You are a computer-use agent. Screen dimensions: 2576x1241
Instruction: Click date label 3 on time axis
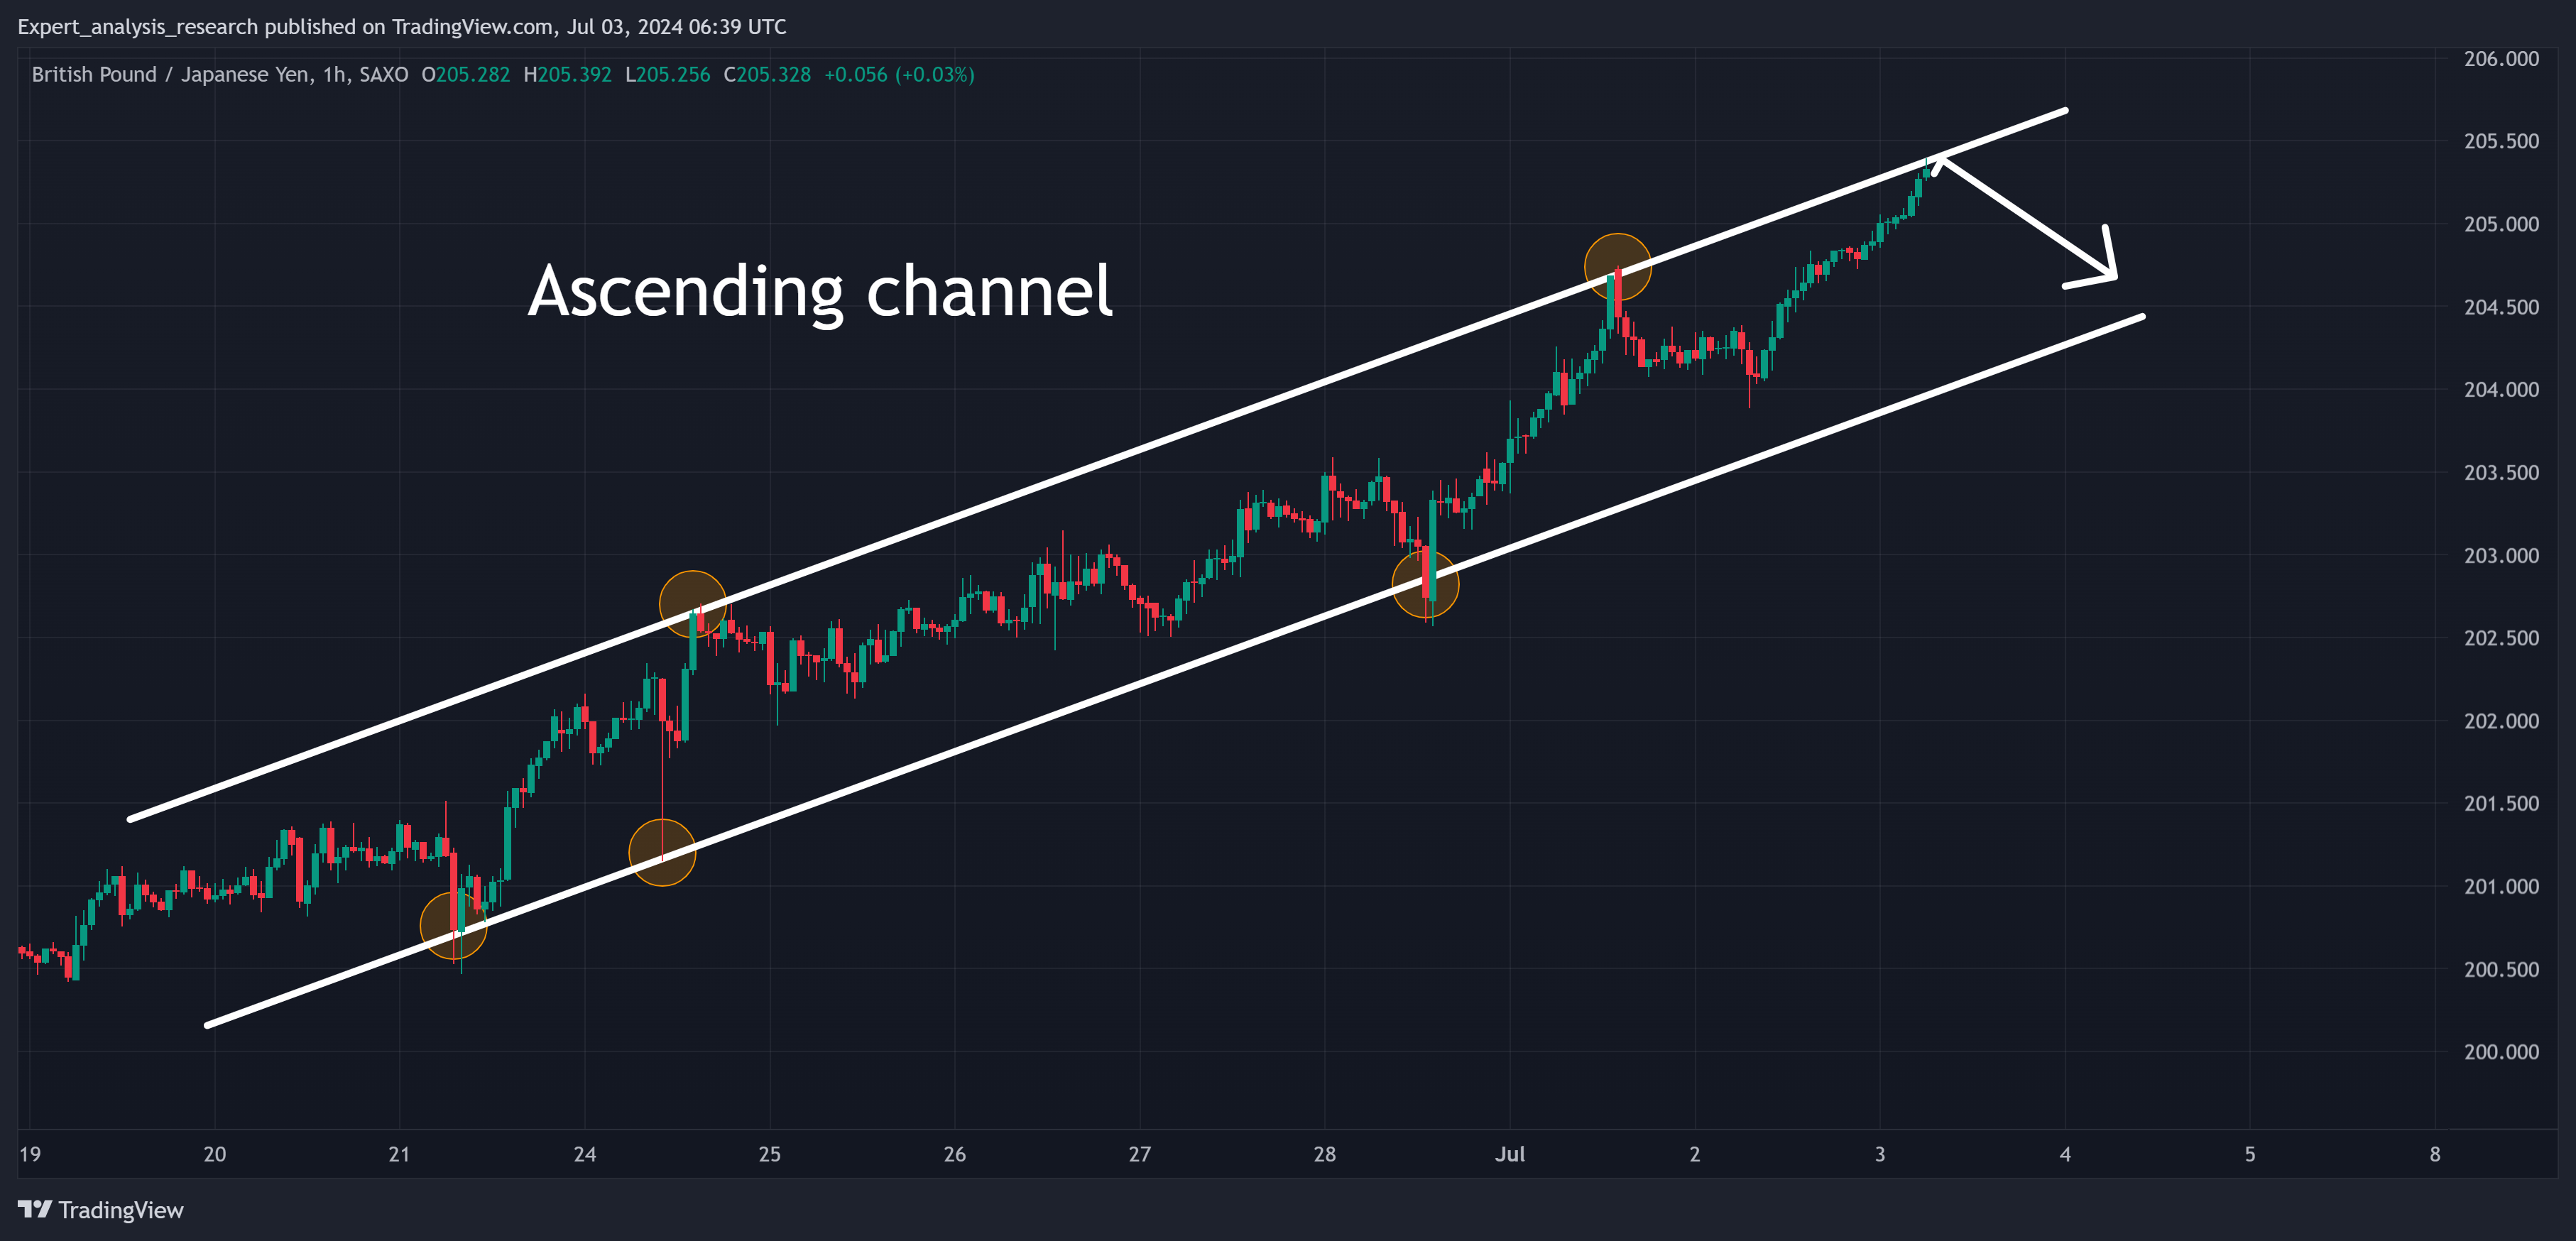click(1880, 1154)
